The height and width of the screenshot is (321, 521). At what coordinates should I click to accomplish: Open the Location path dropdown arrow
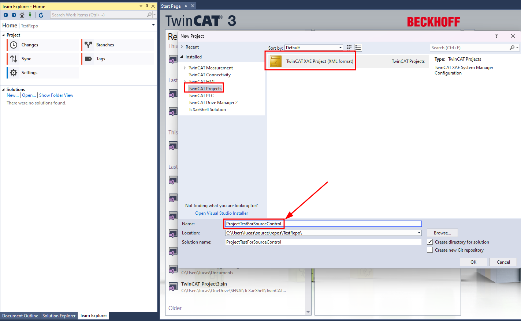[x=419, y=233]
